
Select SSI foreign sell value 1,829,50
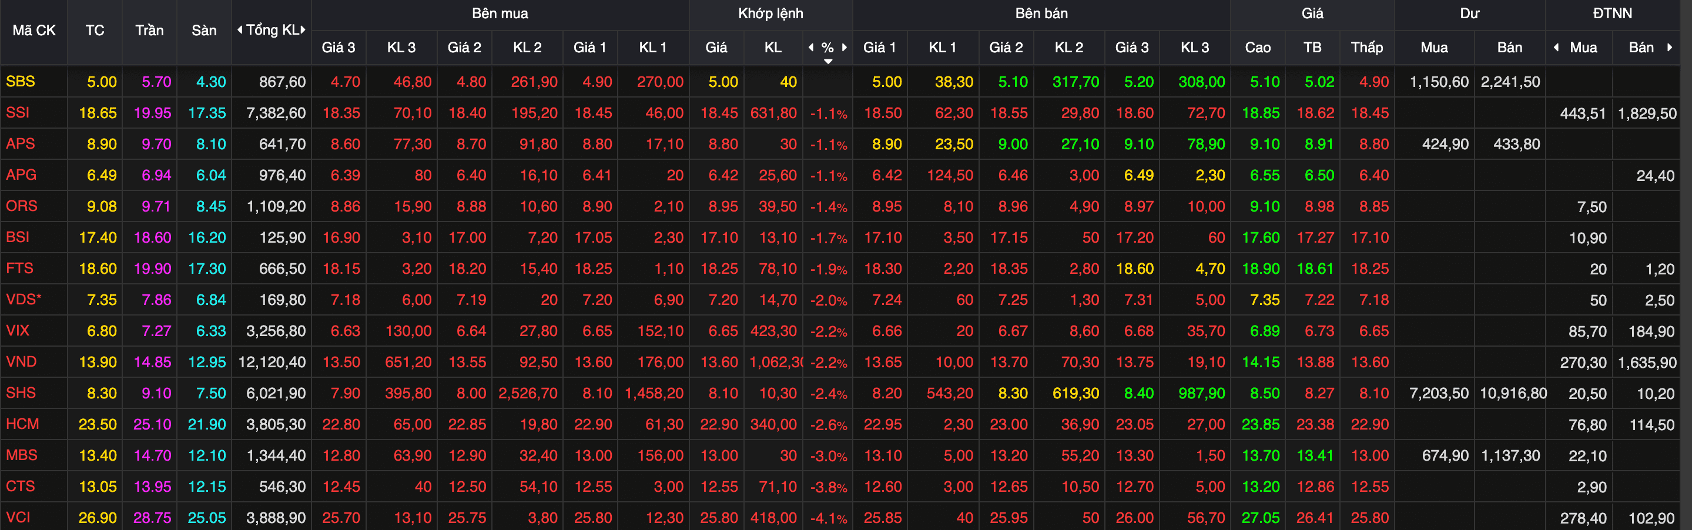1647,113
